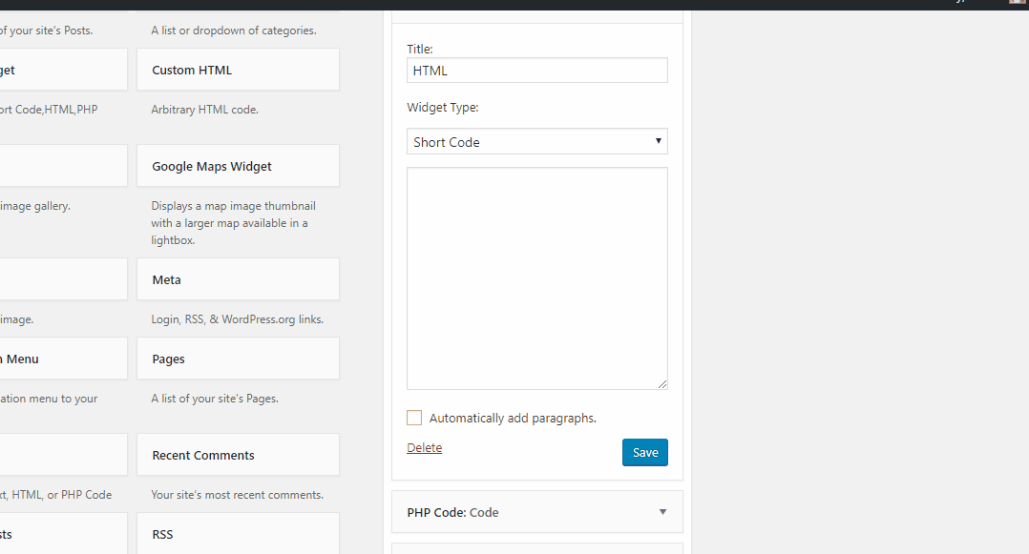Click the collapsed widget below PHP Code
Image resolution: width=1029 pixels, height=554 pixels.
536,548
